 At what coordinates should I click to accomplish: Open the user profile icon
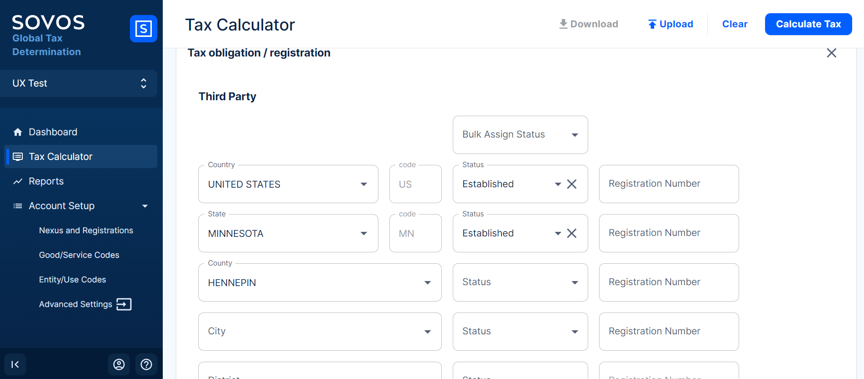click(119, 364)
